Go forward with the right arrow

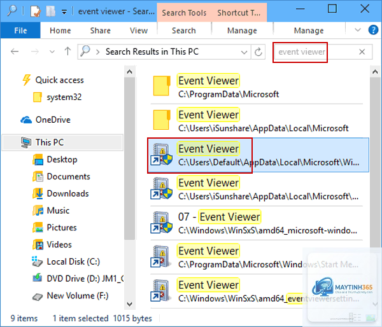35,52
